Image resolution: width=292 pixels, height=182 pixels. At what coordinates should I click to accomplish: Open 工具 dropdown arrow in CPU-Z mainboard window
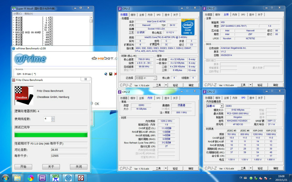pos(250,85)
